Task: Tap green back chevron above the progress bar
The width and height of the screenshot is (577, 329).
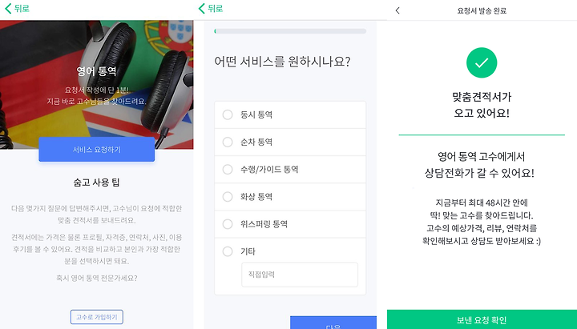Action: (201, 9)
